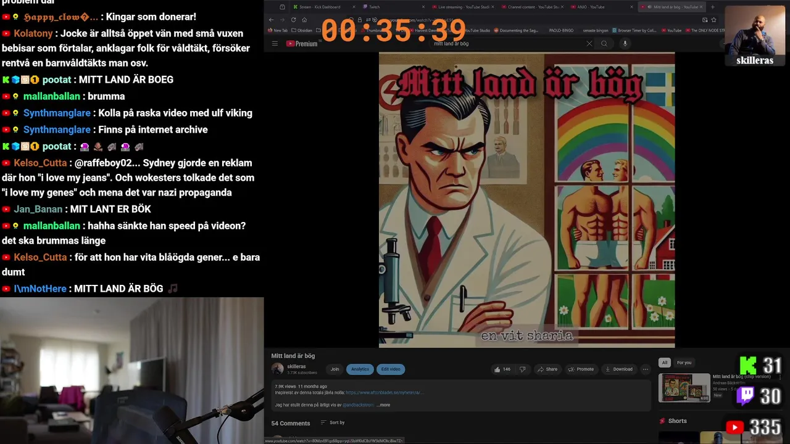The width and height of the screenshot is (790, 444).
Task: Open the tab search button left of tabs
Action: pos(282,7)
